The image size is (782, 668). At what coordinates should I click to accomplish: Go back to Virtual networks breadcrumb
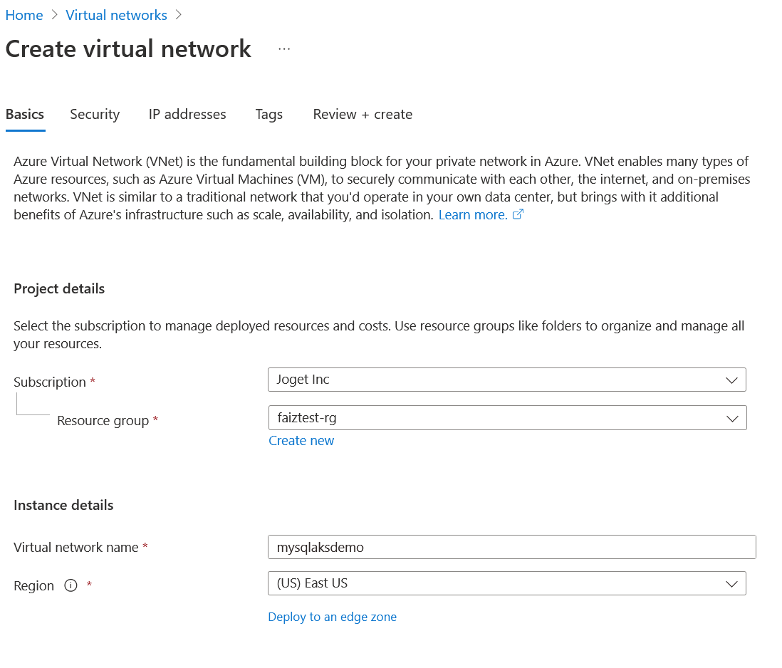pyautogui.click(x=116, y=15)
